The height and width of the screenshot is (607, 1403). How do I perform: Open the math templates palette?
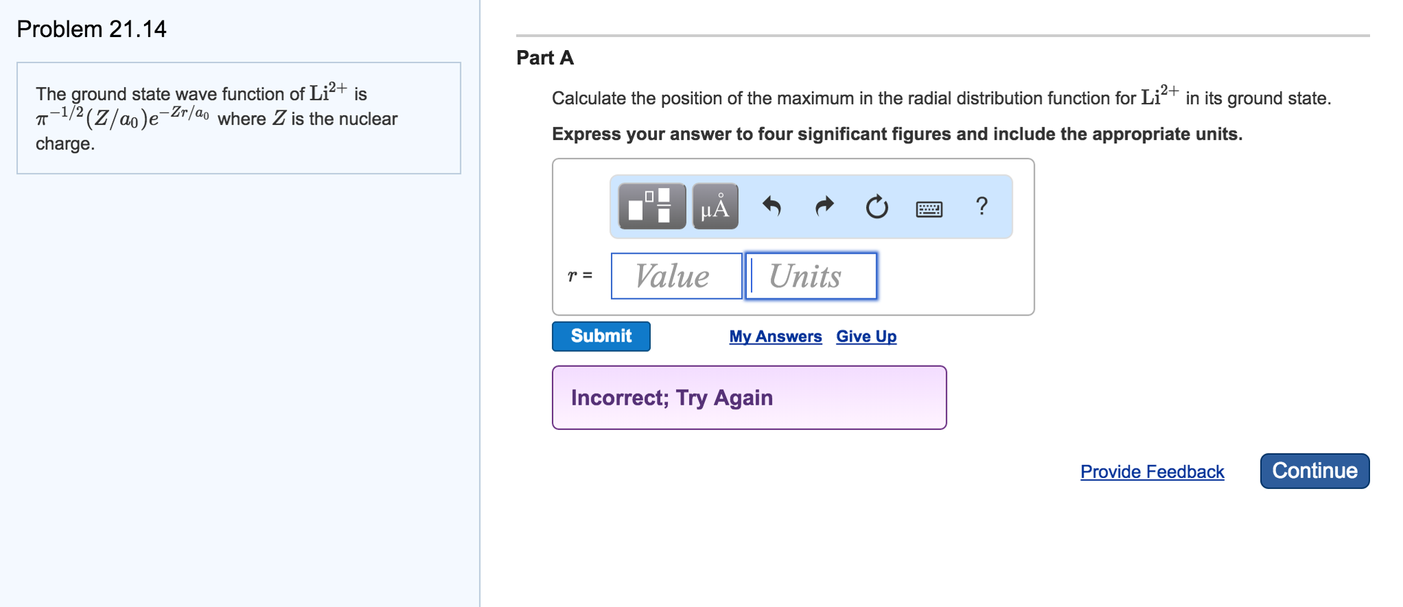tap(651, 206)
